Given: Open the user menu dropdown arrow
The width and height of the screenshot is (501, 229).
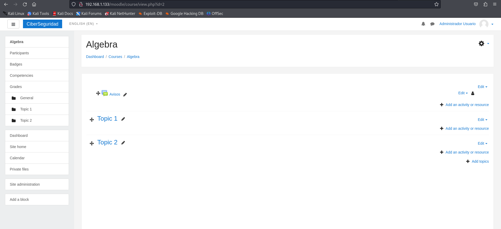Looking at the screenshot, I should pyautogui.click(x=492, y=24).
